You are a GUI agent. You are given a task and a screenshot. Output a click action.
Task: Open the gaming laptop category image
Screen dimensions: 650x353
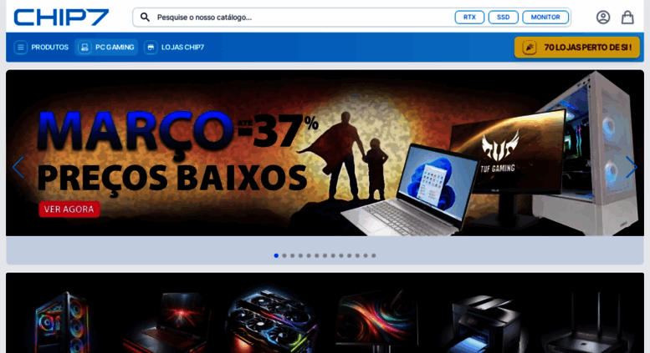[x=168, y=321]
